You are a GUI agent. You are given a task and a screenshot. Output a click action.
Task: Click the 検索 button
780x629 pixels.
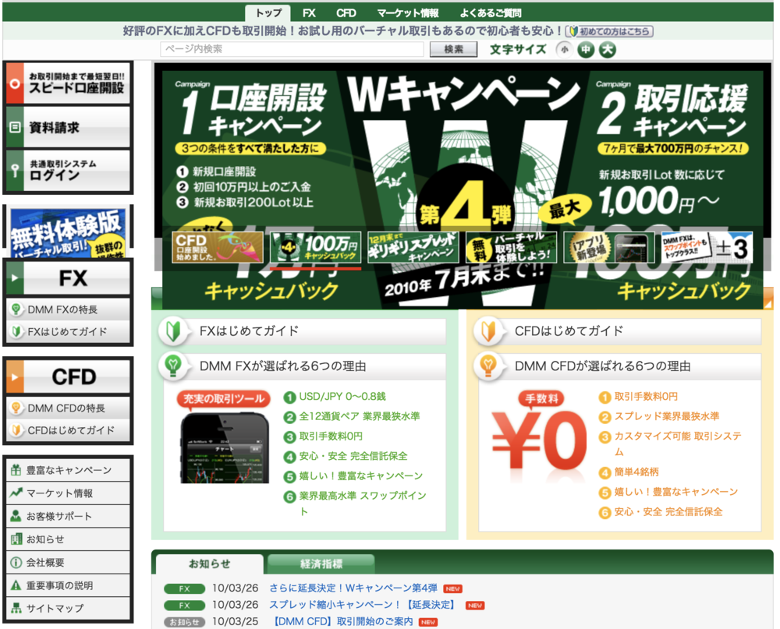tap(453, 49)
